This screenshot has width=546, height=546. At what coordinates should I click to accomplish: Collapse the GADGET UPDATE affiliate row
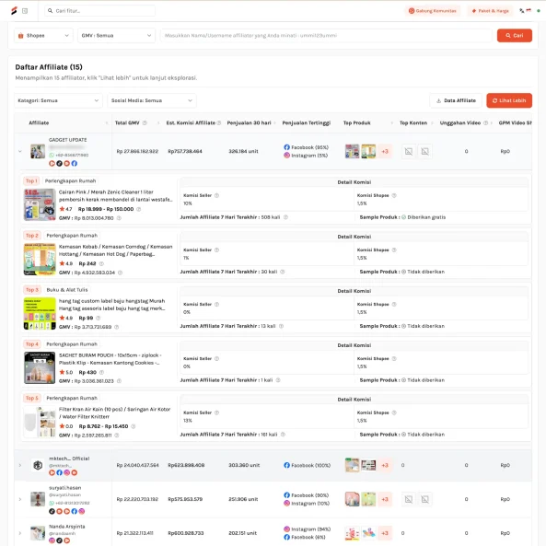(x=20, y=152)
